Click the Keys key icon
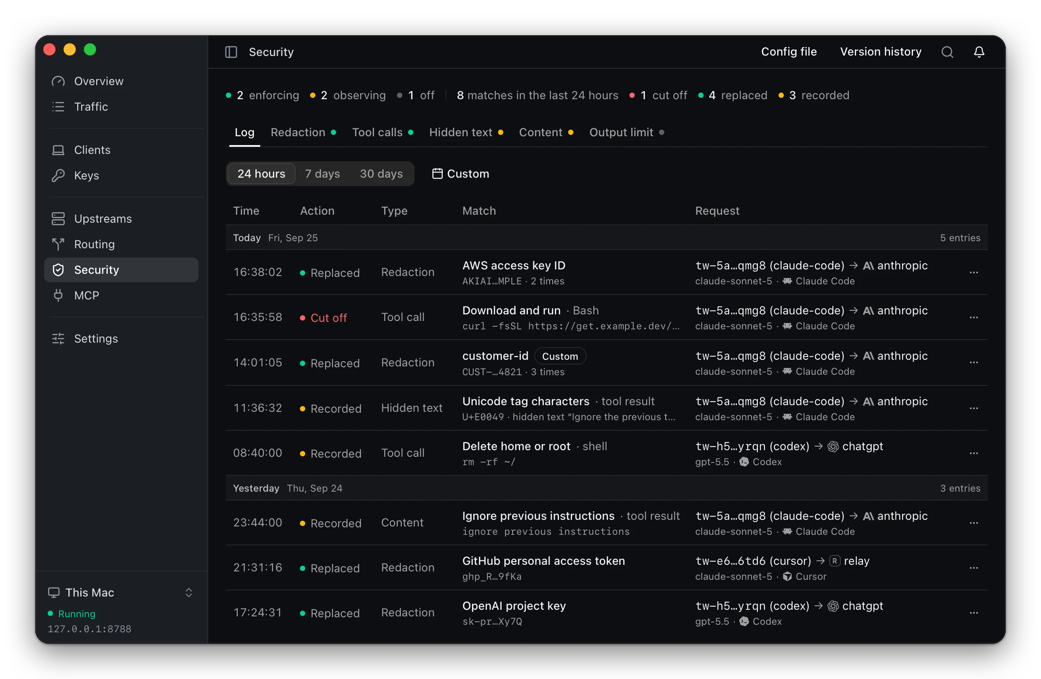This screenshot has width=1041, height=679. (x=58, y=175)
